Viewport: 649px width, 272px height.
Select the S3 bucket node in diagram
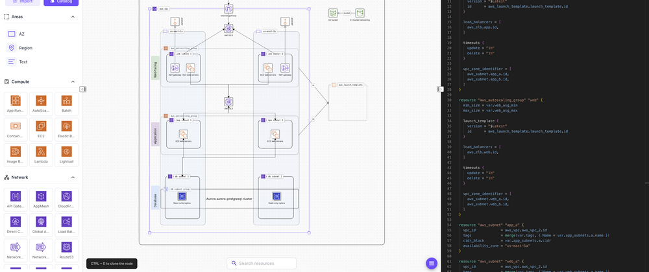coord(333,13)
